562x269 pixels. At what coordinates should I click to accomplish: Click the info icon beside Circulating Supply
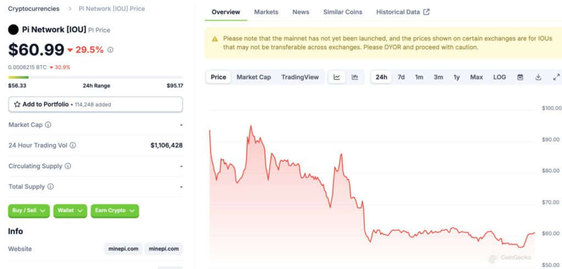[68, 166]
